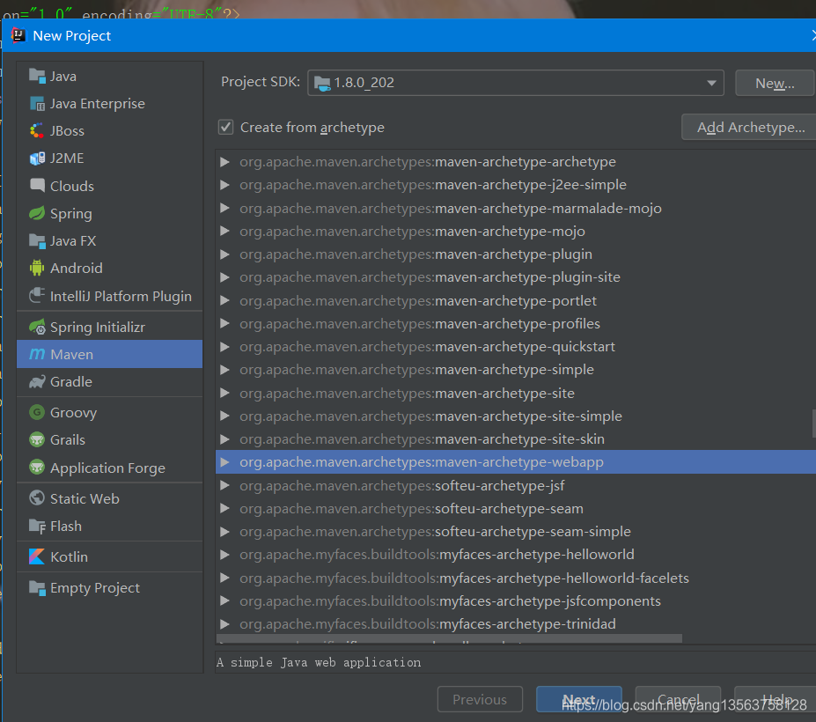
Task: Select maven-archetype-mojo row
Action: click(x=516, y=231)
